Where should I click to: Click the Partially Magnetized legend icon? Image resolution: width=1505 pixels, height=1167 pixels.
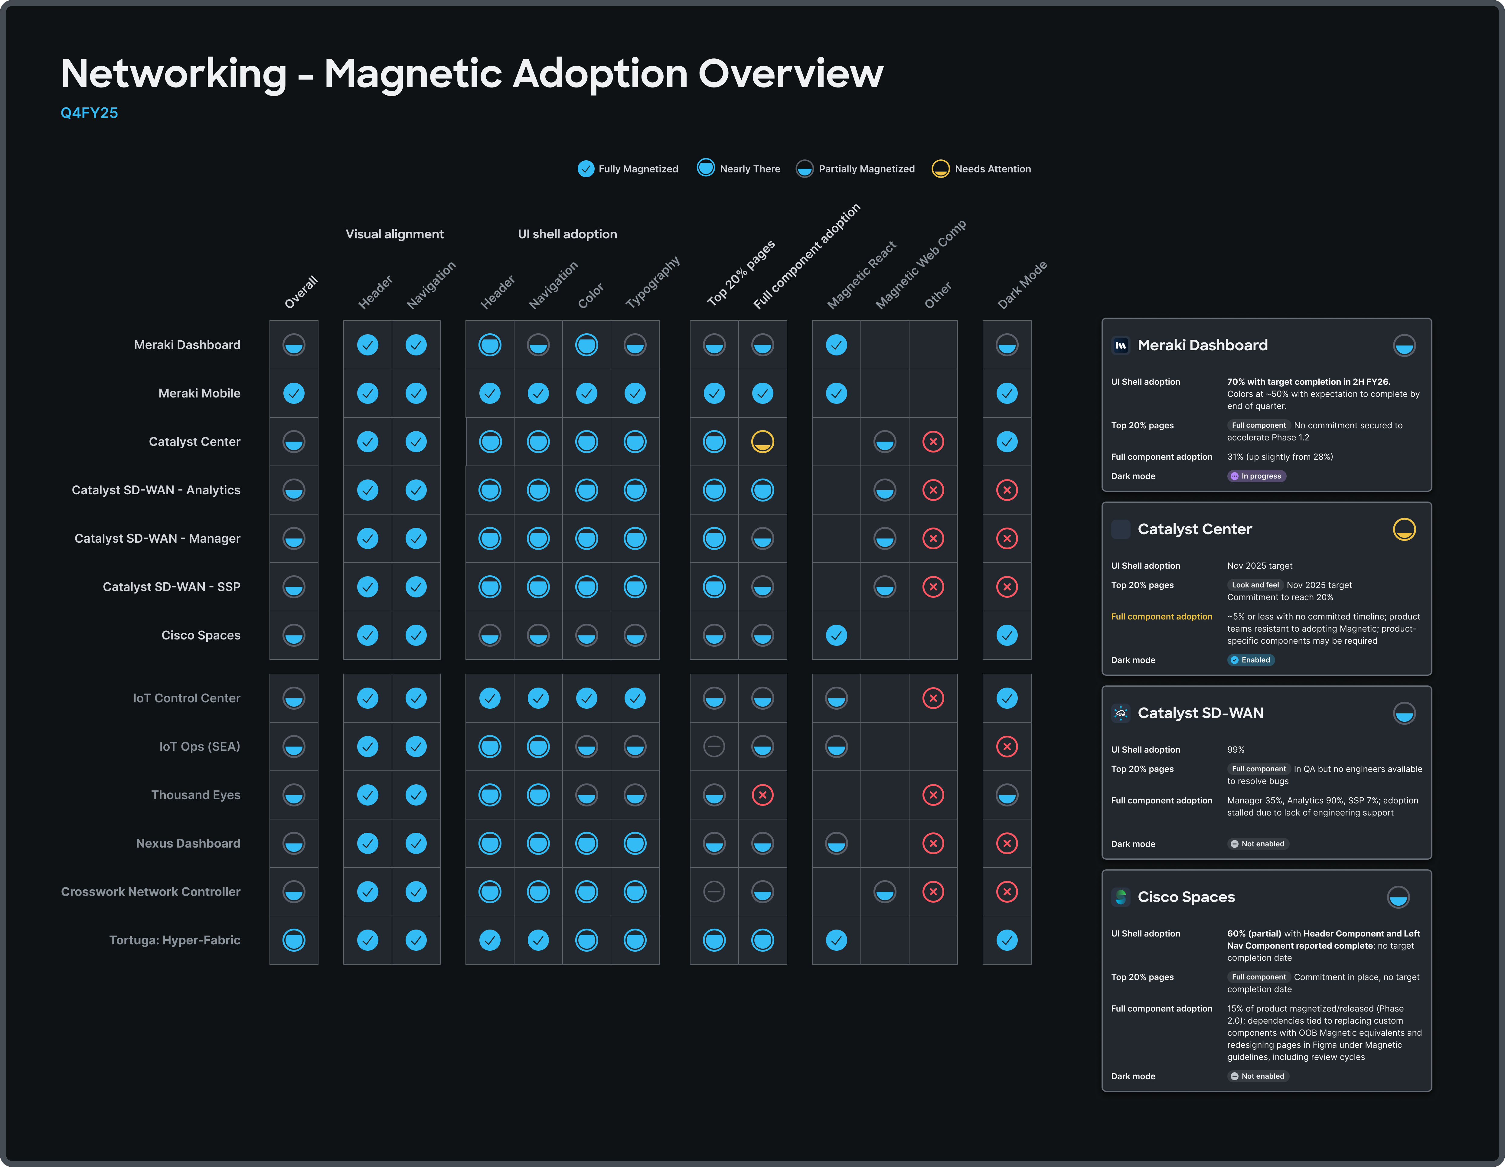point(804,169)
